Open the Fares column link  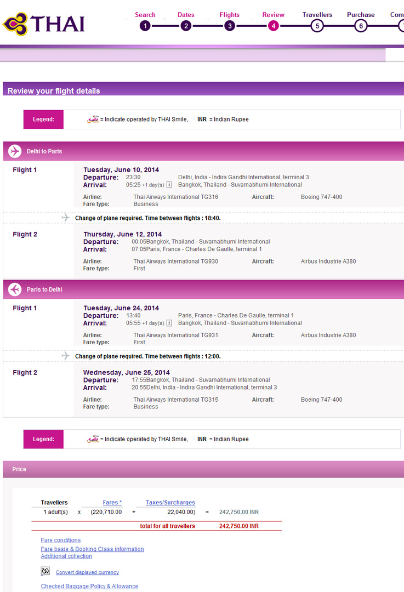pyautogui.click(x=112, y=503)
